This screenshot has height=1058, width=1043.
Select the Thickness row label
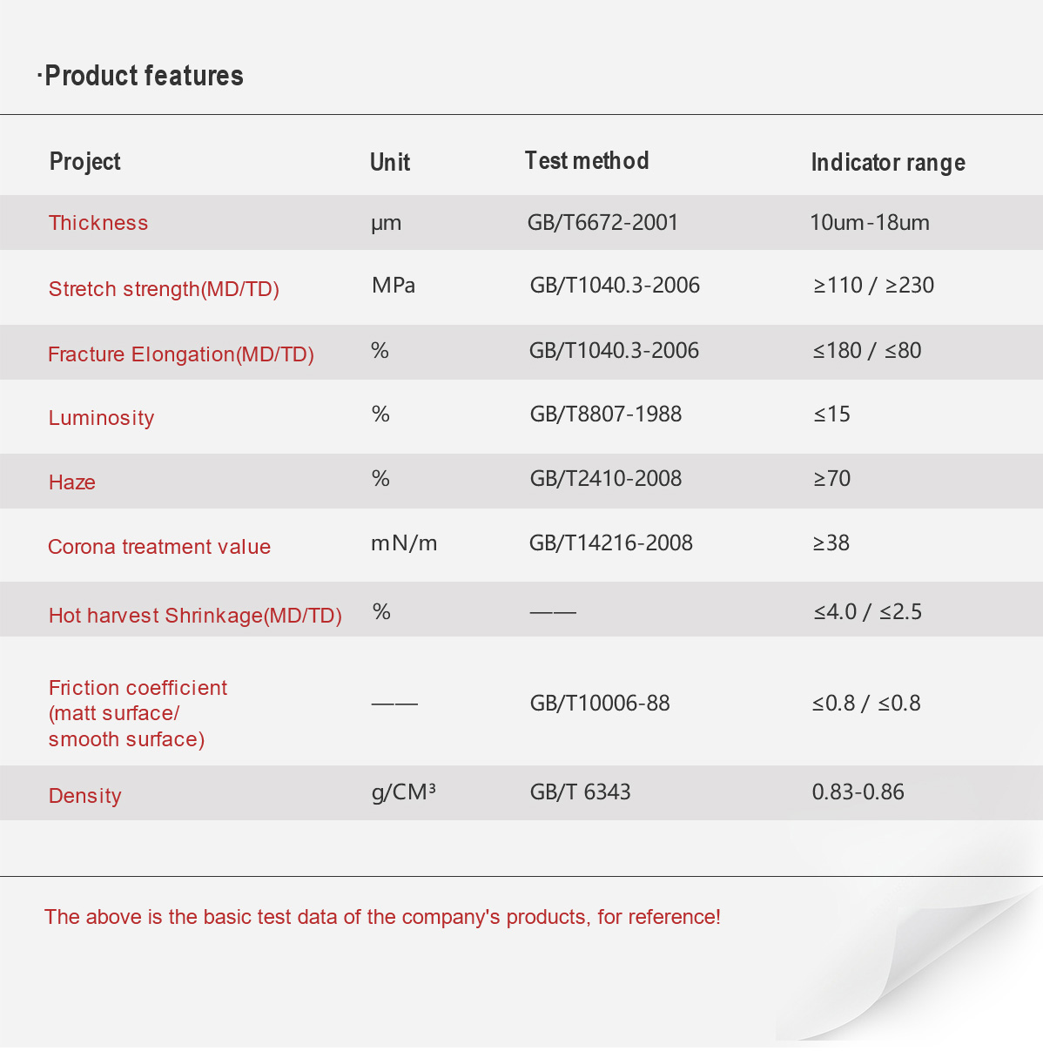pyautogui.click(x=98, y=223)
